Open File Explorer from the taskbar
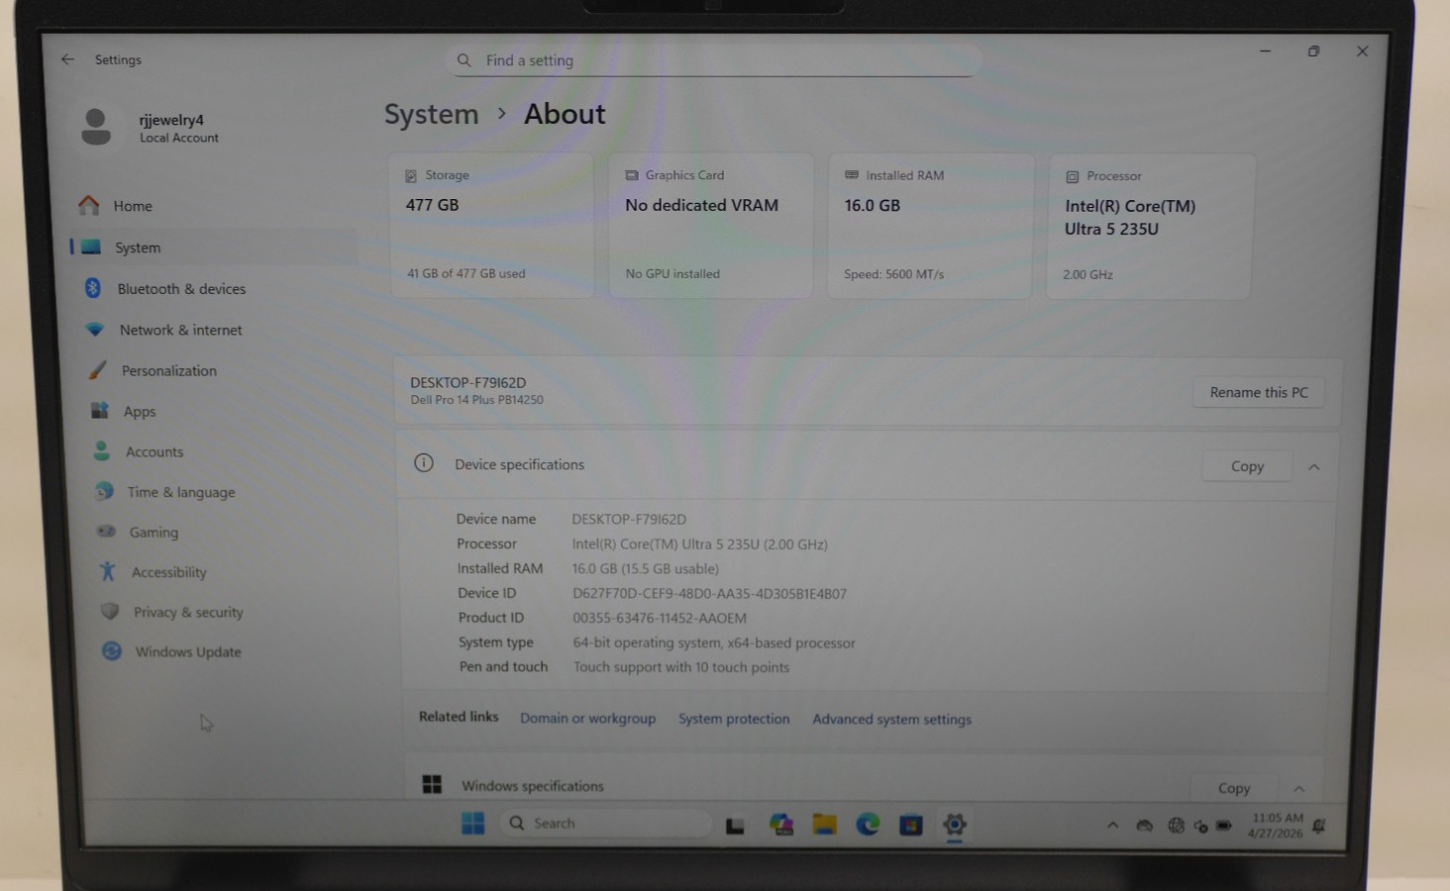The image size is (1450, 891). point(825,824)
